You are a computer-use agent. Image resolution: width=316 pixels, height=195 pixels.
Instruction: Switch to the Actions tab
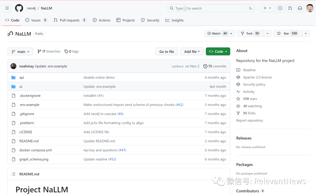[102, 20]
